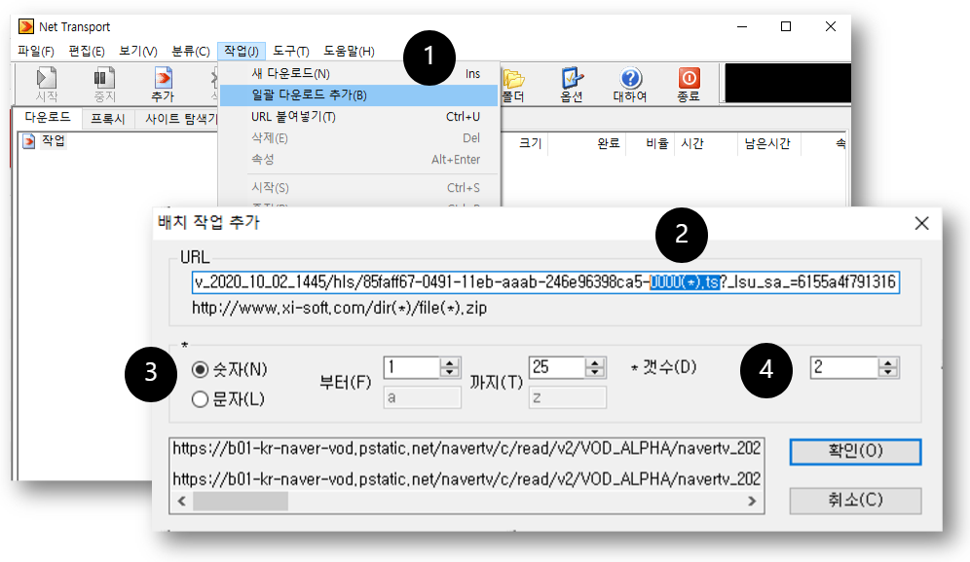970x562 pixels.
Task: Click the 까지(T) number field showing 25
Action: pos(557,367)
